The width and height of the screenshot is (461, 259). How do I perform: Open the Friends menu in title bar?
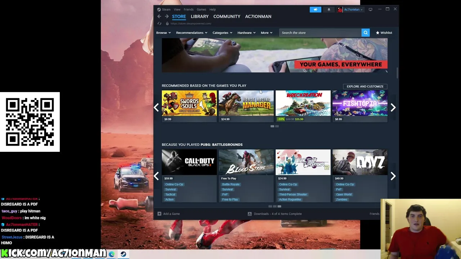pos(189,10)
